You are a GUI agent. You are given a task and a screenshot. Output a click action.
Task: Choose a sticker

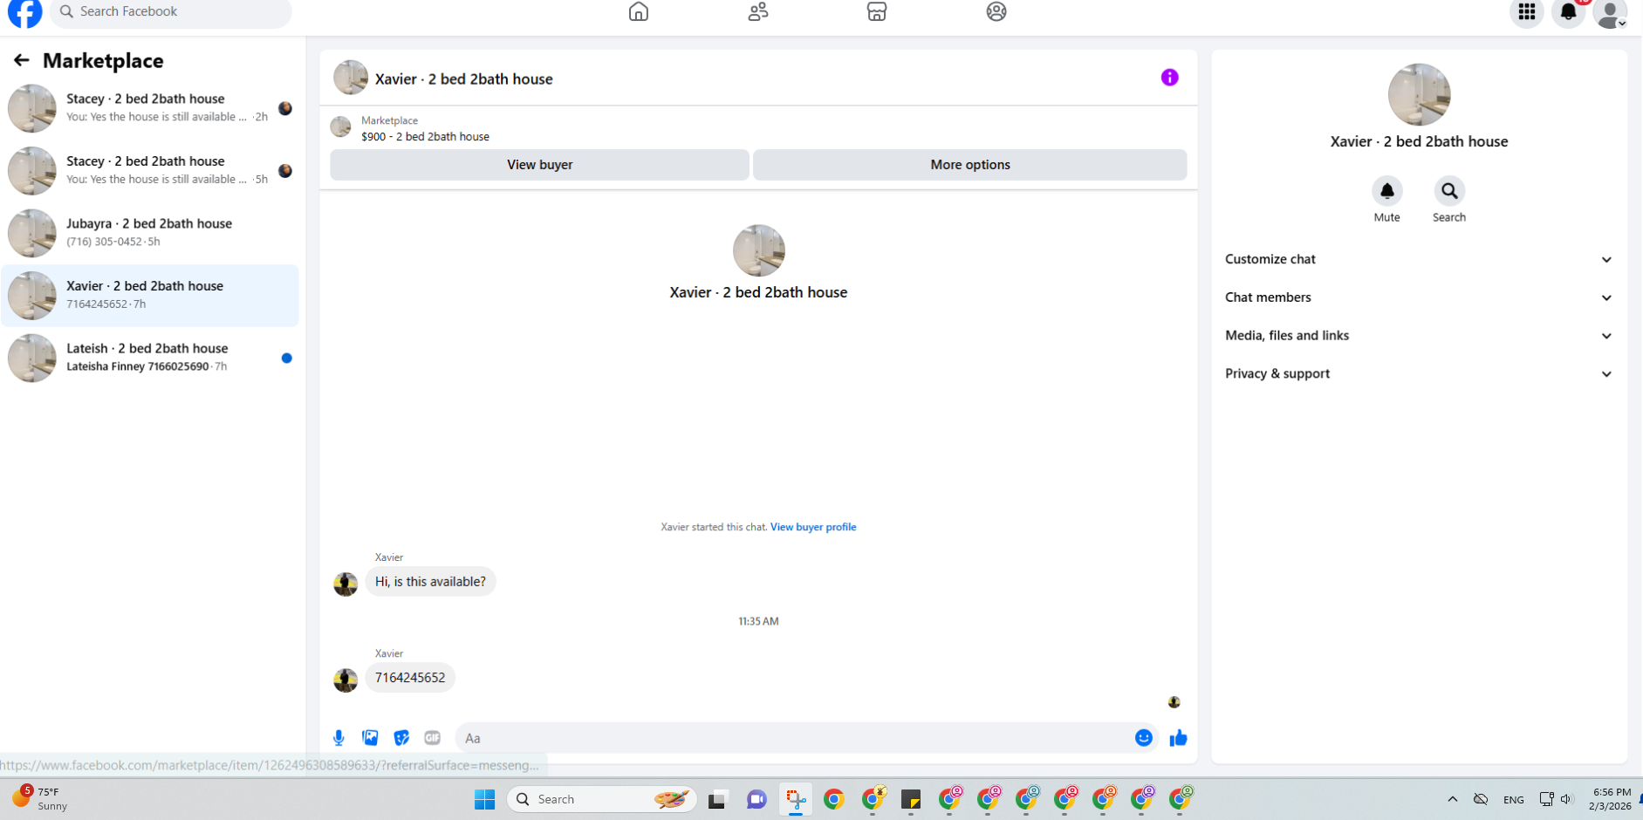(x=401, y=738)
